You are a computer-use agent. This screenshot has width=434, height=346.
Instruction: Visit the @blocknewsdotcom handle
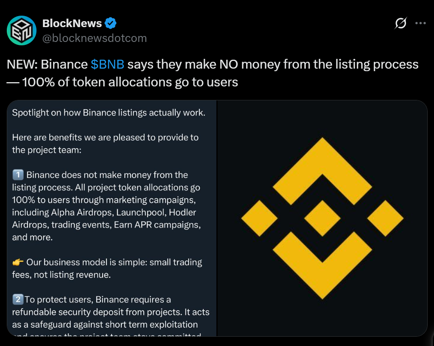point(95,38)
